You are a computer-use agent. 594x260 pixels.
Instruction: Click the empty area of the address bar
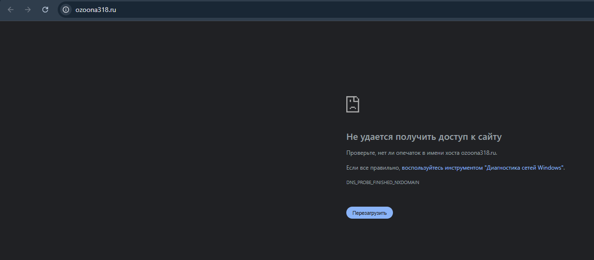pos(337,10)
